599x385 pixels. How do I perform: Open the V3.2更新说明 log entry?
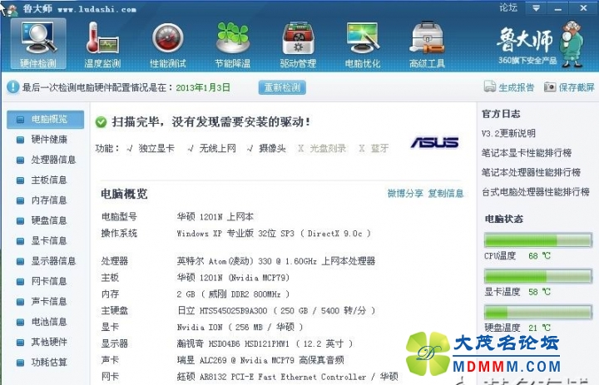[508, 133]
